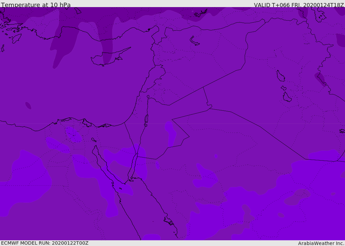This screenshot has width=345, height=246.
Task: Click the 'VALID T+066 FRI. 20200124T18Z' label
Action: pos(299,5)
